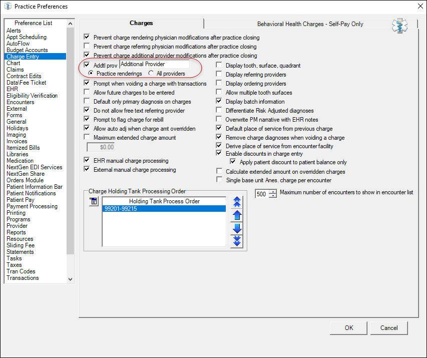
Task: Check Display referring providers
Action: (x=219, y=74)
